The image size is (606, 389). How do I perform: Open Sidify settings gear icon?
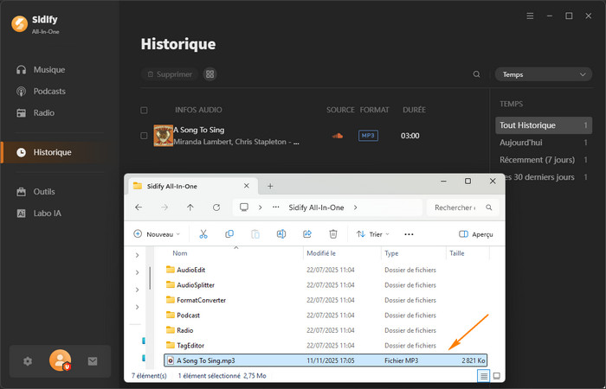point(28,361)
